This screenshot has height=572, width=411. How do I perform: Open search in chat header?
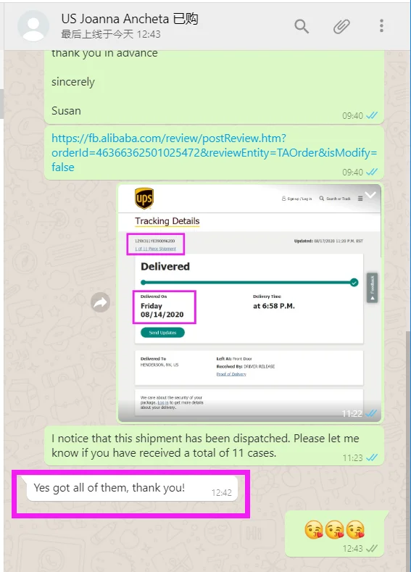click(x=302, y=26)
